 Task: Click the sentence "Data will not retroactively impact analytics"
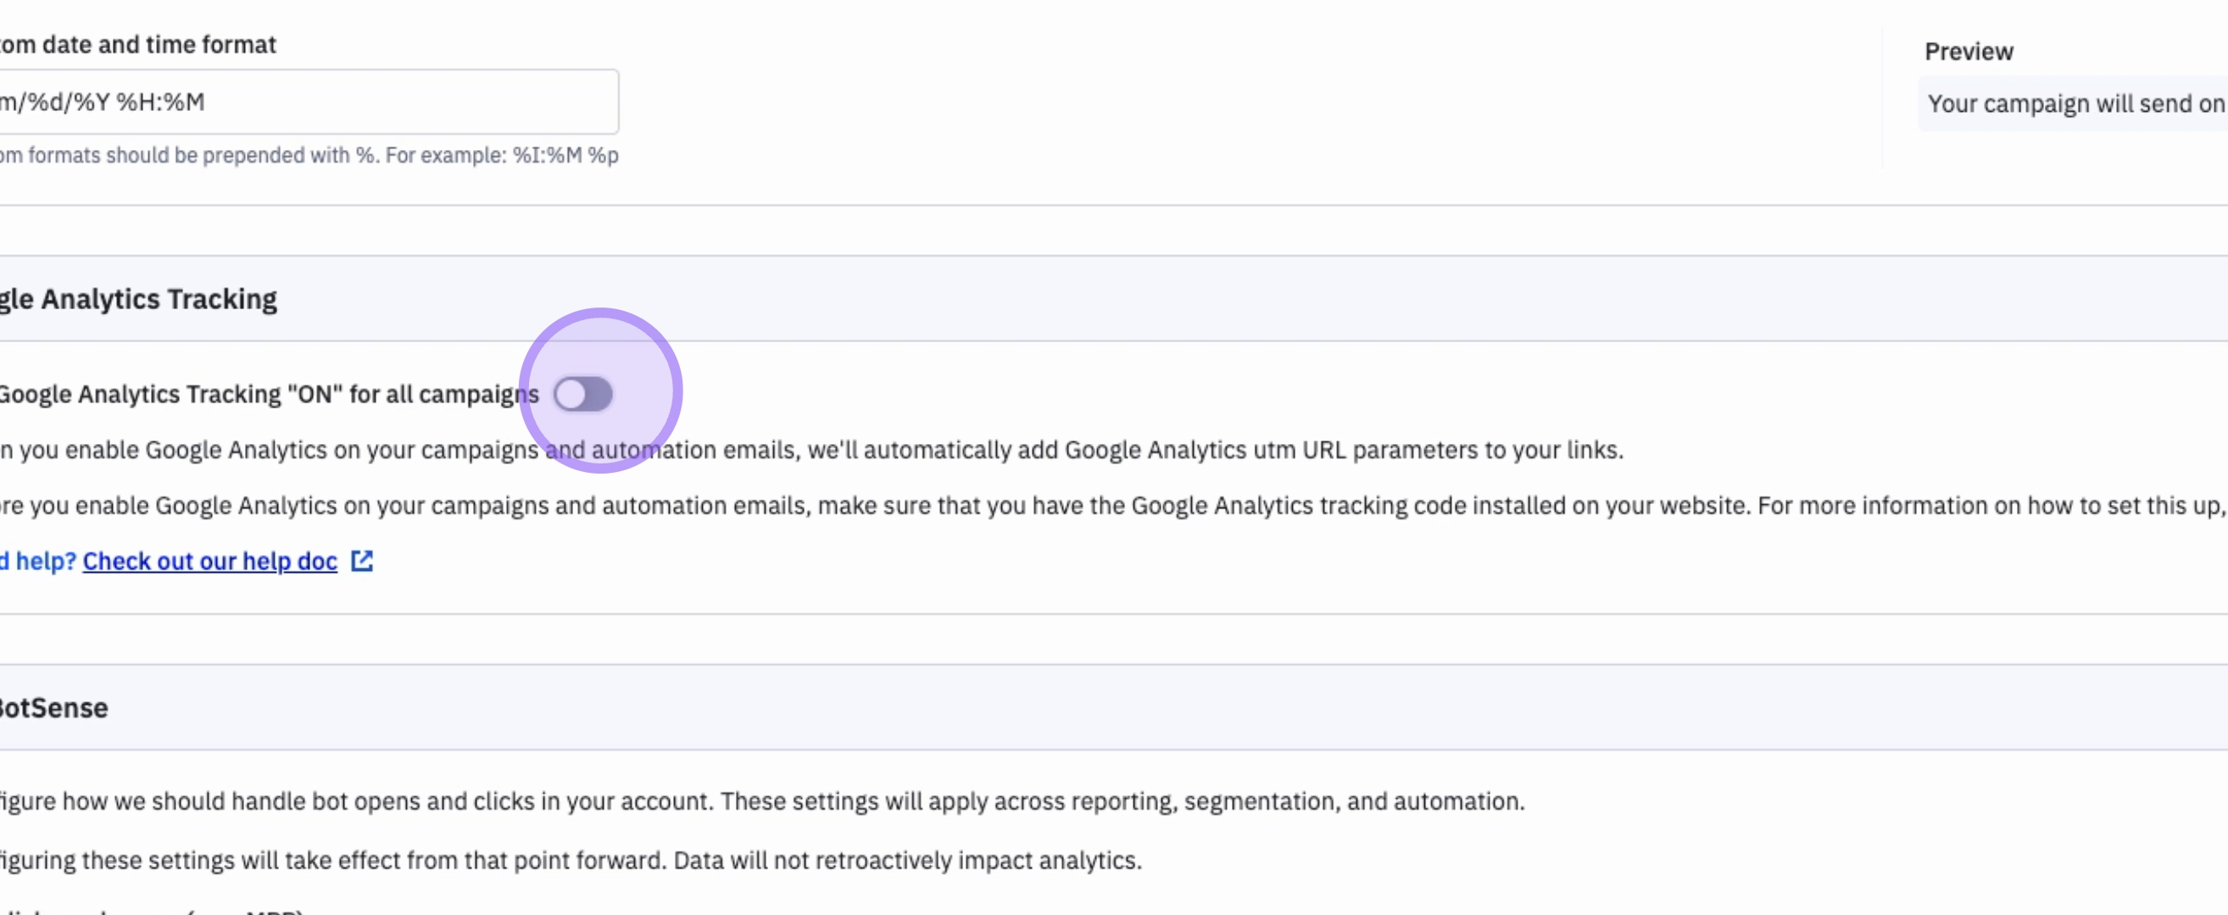pos(908,861)
